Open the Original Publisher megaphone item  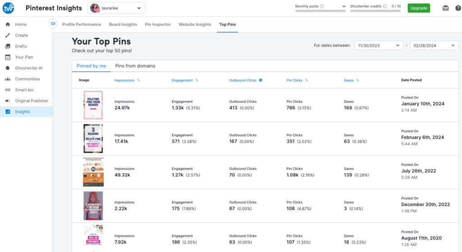click(8, 101)
